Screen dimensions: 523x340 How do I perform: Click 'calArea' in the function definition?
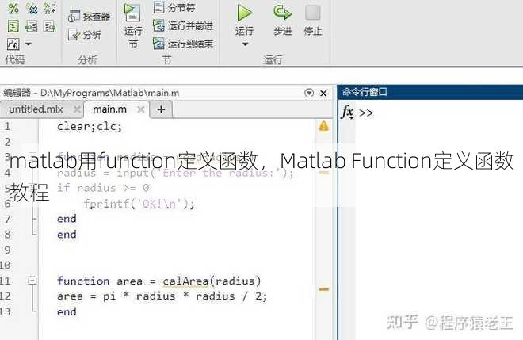(185, 281)
